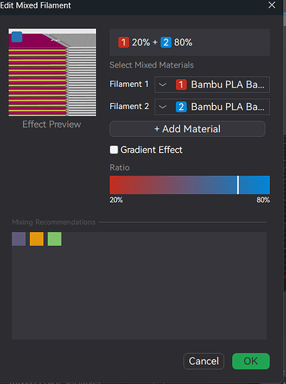Open the Filament 1 dropdown chevron

coord(162,84)
